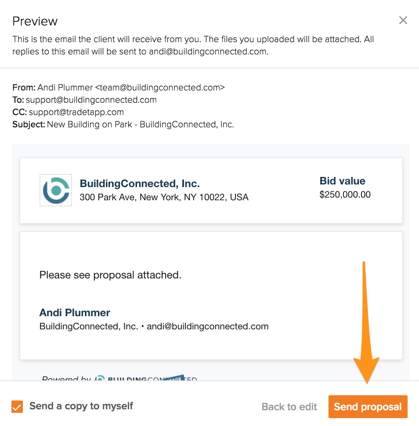Click the Andi Plummer signature name
The height and width of the screenshot is (426, 419).
75,313
